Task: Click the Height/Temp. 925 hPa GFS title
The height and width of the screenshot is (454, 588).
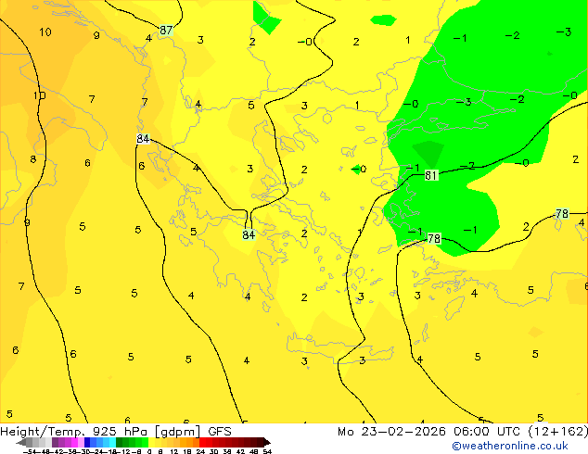Action: point(116,431)
